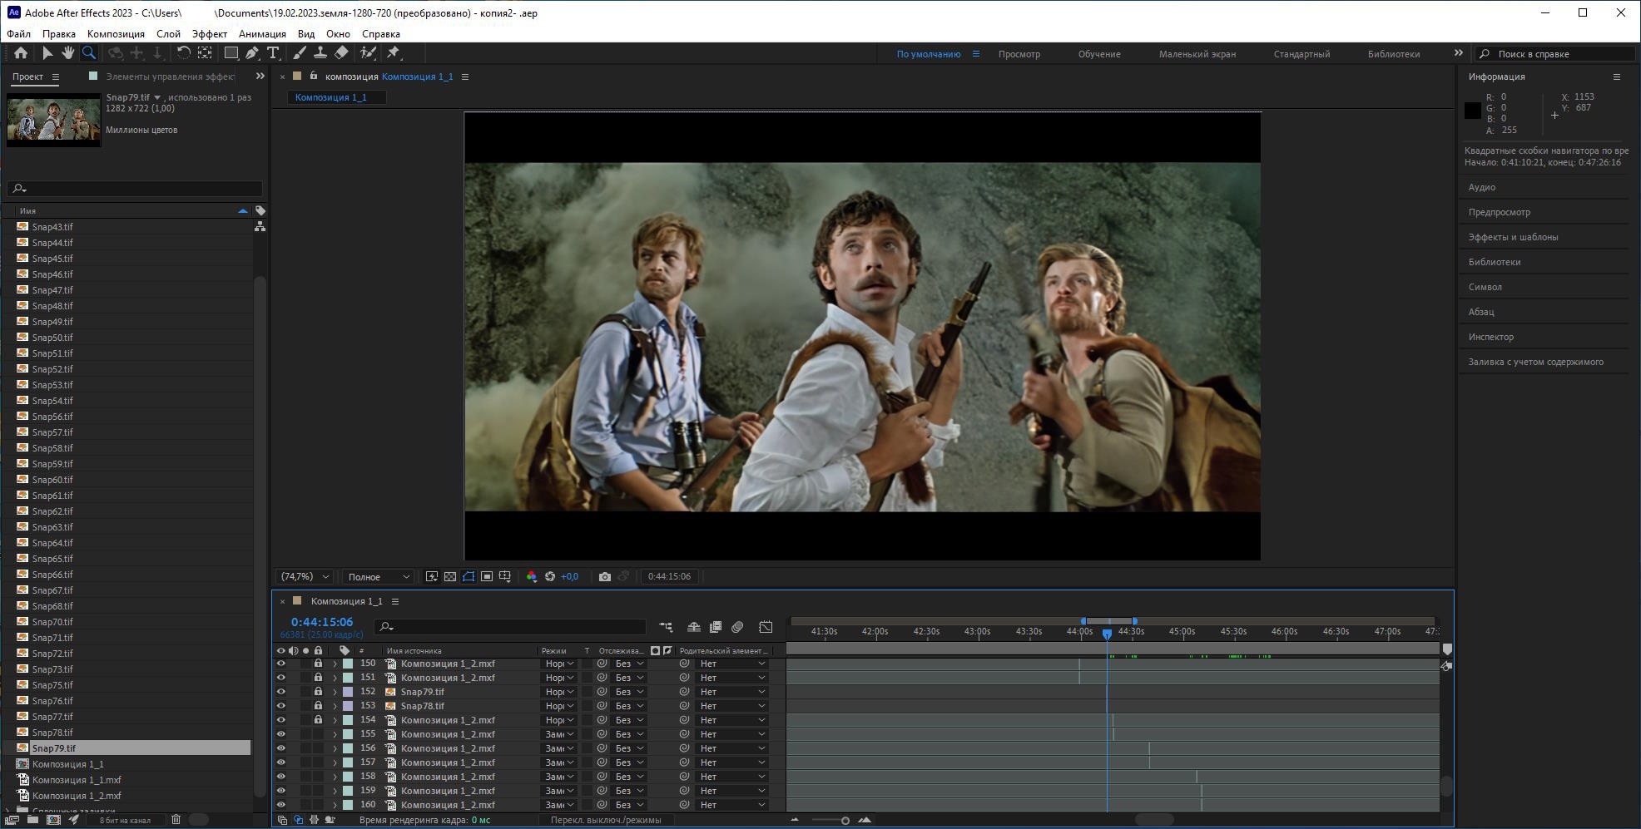Expand layer 156 properties

click(335, 748)
